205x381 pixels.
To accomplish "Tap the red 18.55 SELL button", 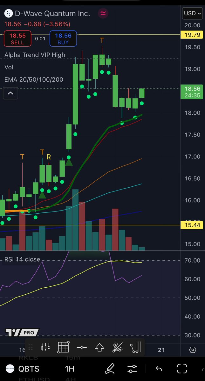I will (17, 38).
